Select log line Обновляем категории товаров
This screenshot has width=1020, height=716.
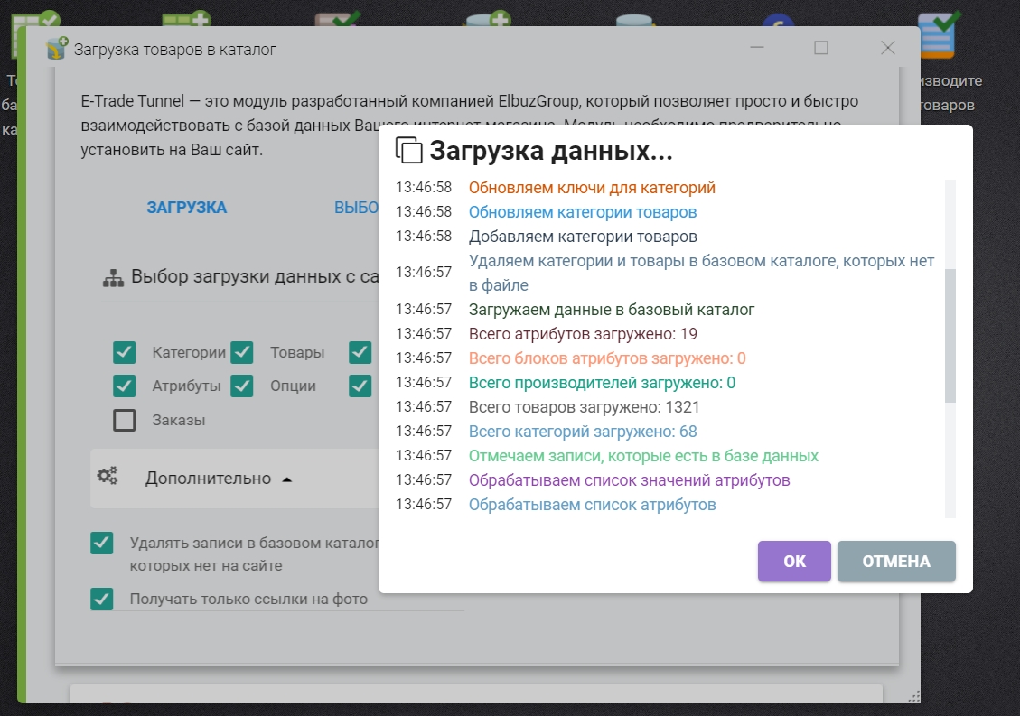point(582,212)
